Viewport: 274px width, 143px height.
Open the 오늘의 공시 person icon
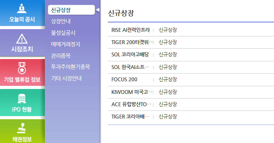coord(22,8)
